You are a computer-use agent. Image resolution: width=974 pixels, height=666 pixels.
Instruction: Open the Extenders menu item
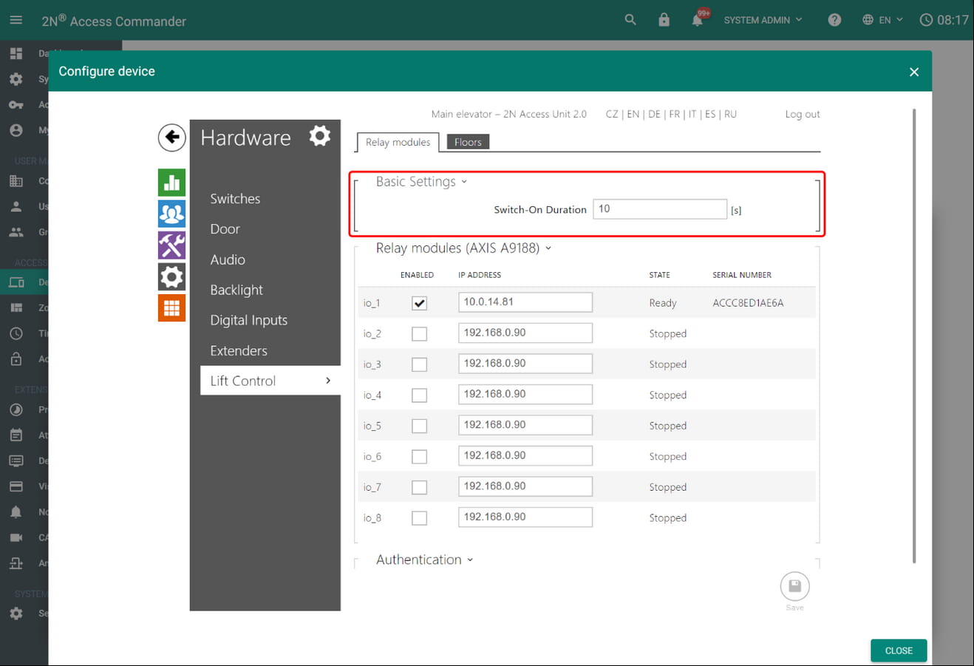pyautogui.click(x=239, y=350)
